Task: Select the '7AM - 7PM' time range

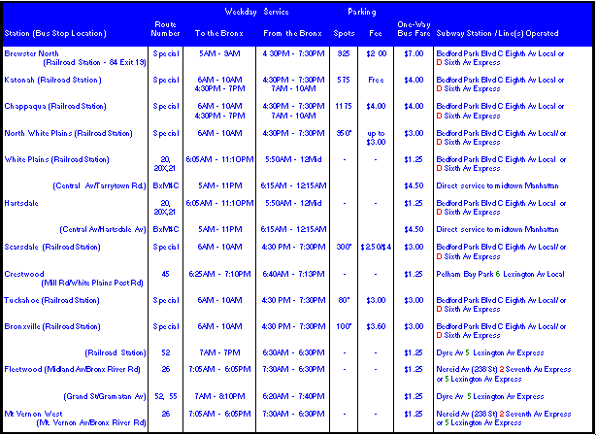Action: tap(219, 352)
